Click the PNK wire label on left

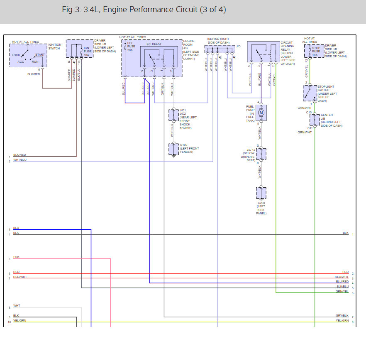tap(16, 257)
